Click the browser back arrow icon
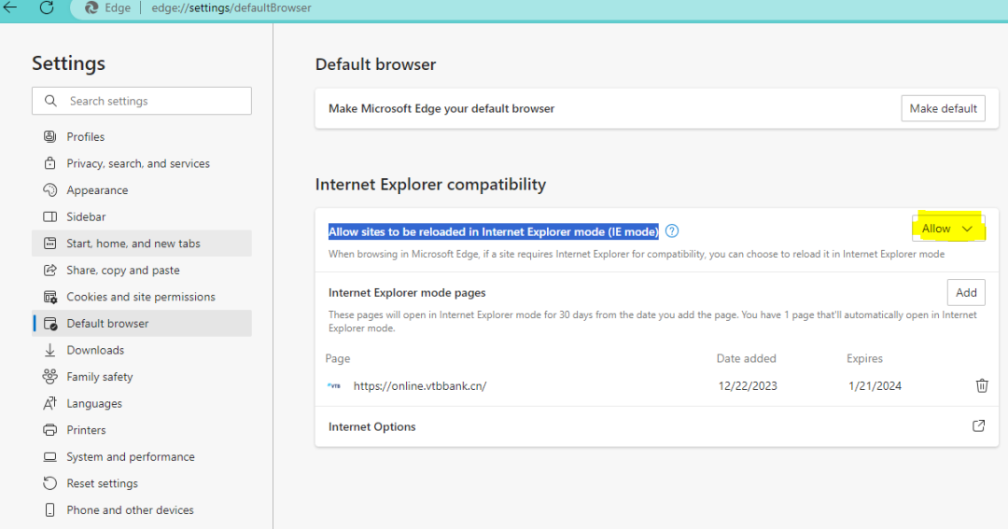Screen dimensions: 1008x529 pyautogui.click(x=11, y=7)
